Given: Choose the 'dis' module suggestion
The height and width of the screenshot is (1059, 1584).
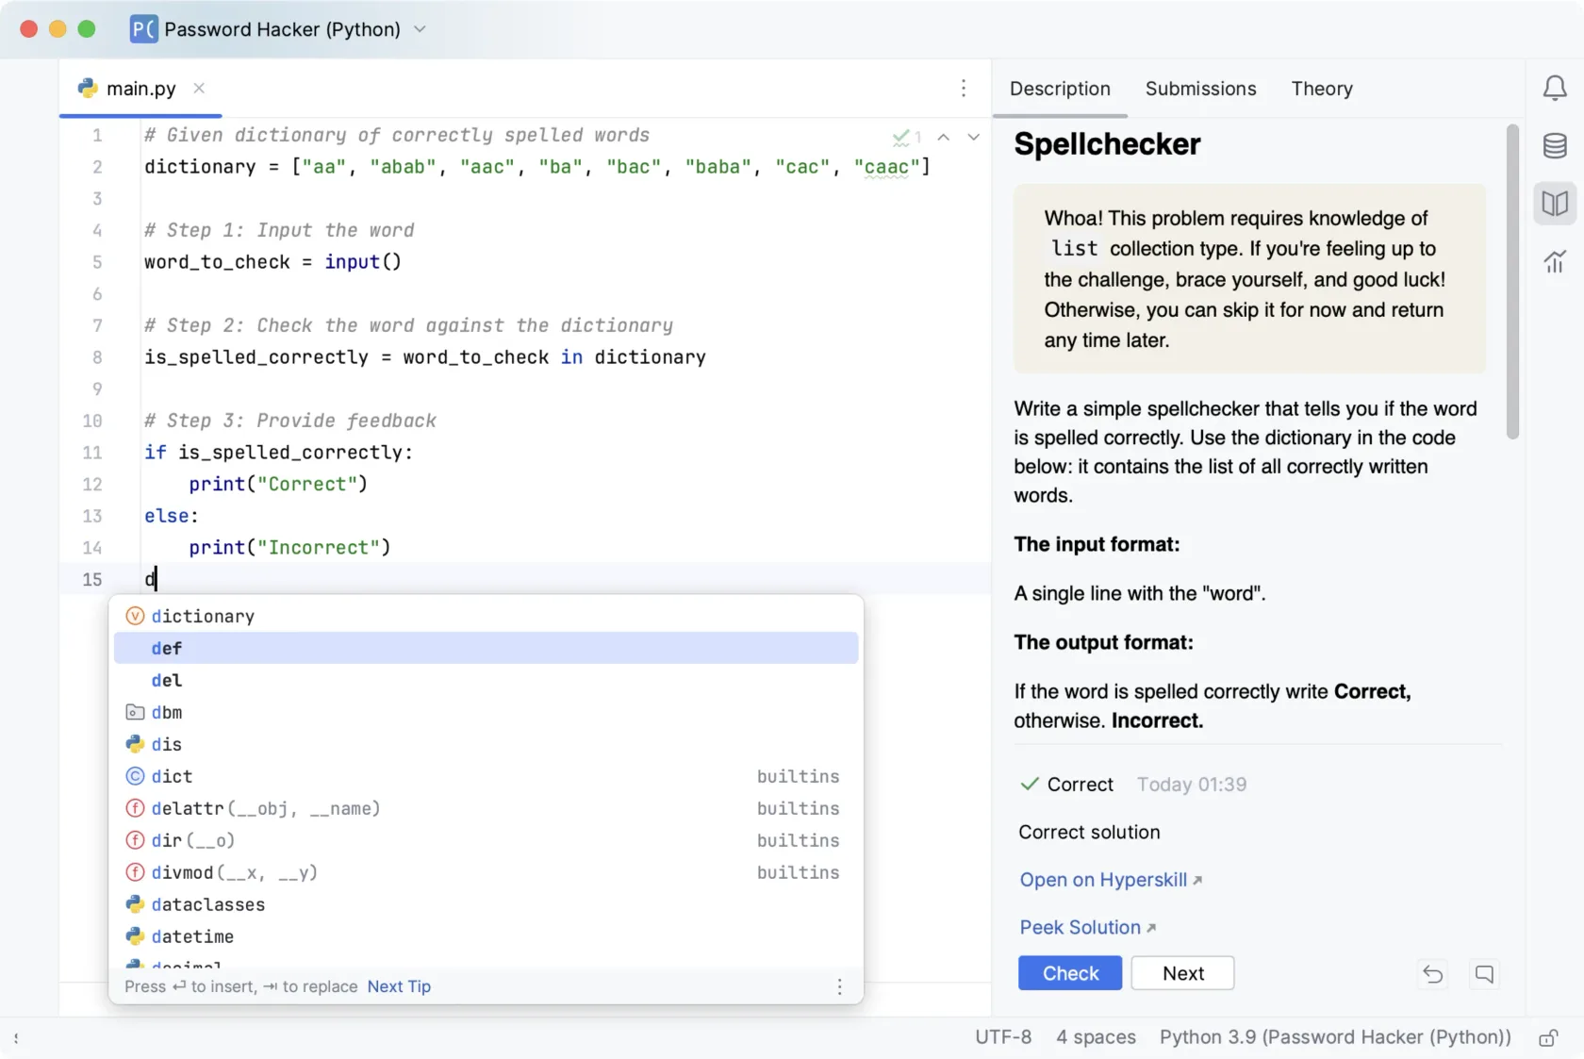Looking at the screenshot, I should click(486, 744).
